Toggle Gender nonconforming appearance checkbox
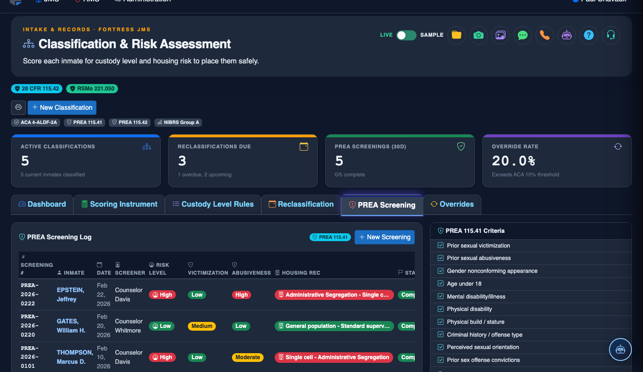Screen dimensions: 643x372 [x=441, y=271]
